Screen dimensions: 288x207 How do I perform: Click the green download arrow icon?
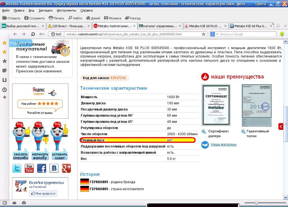[x=282, y=34]
